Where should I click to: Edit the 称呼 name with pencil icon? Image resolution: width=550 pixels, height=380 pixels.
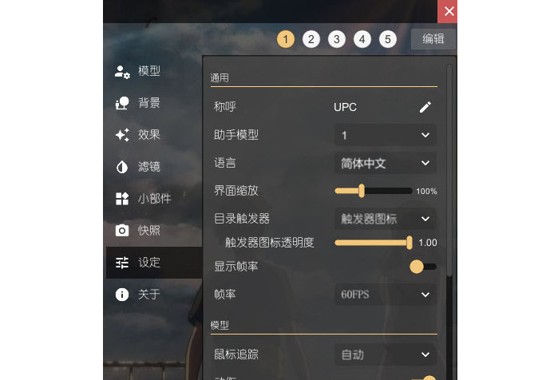tap(425, 107)
